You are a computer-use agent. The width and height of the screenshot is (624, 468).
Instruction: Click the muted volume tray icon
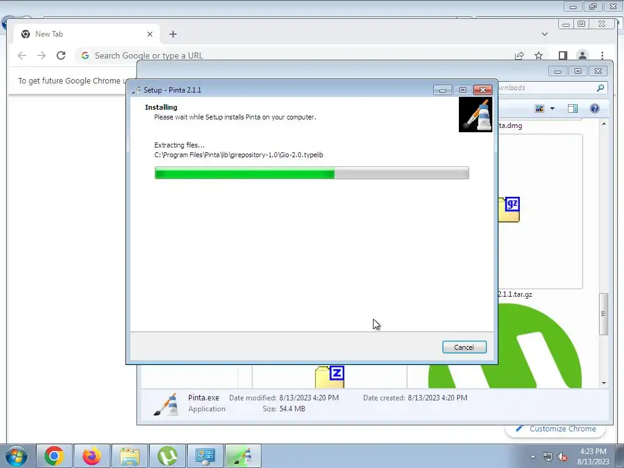[x=562, y=456]
